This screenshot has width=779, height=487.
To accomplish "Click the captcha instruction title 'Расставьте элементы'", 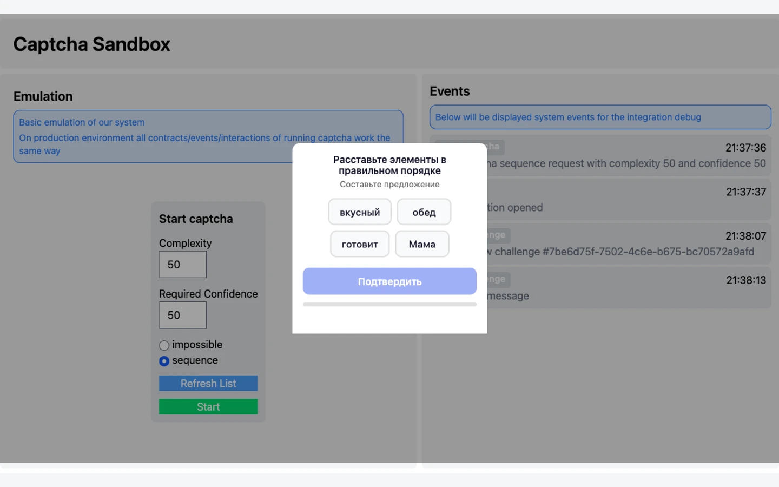I will (x=389, y=165).
